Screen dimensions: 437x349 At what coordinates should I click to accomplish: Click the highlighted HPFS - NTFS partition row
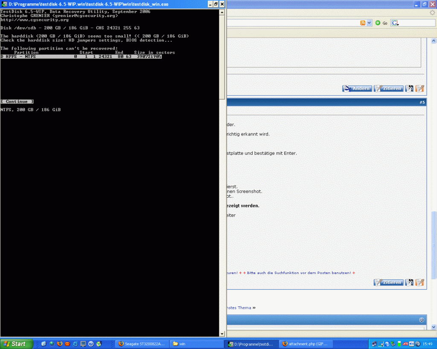coord(81,57)
